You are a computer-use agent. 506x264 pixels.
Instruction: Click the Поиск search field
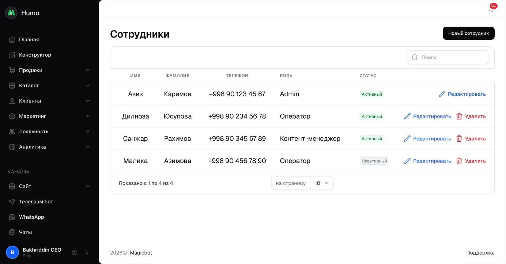[448, 57]
